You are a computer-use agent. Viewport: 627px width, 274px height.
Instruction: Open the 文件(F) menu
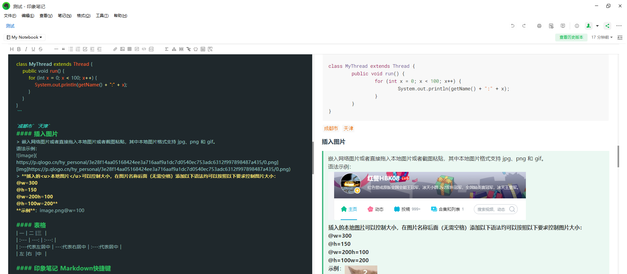tap(10, 16)
